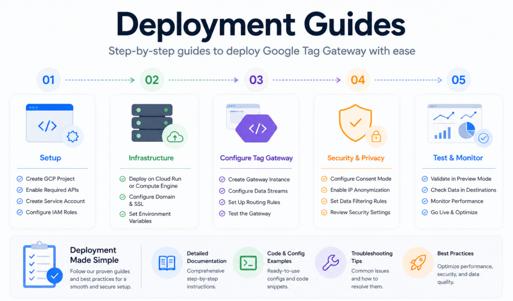Click the Step-by-step guides subtitle
Image resolution: width=513 pixels, height=301 pixels.
pos(262,51)
